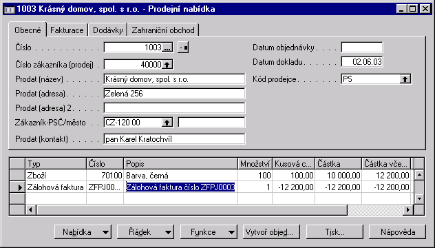Click the Typ column header

56,164
